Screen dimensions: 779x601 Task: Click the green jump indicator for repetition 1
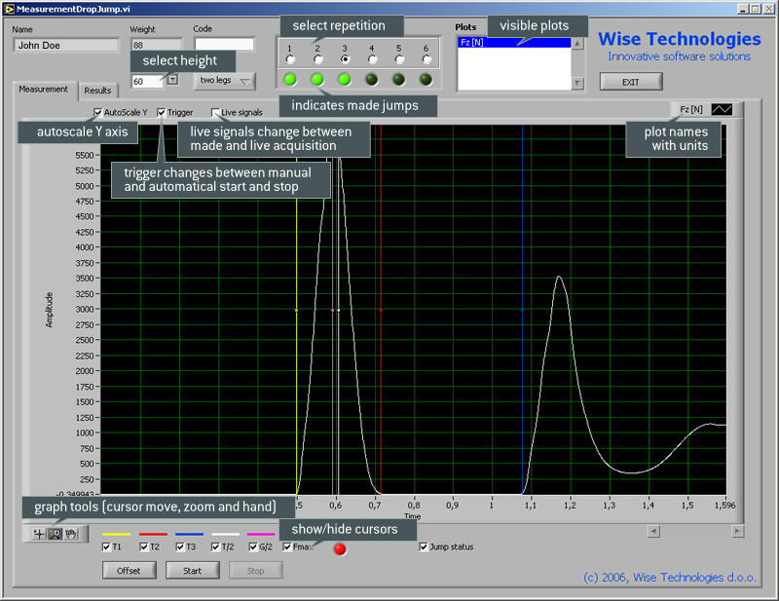coord(290,80)
